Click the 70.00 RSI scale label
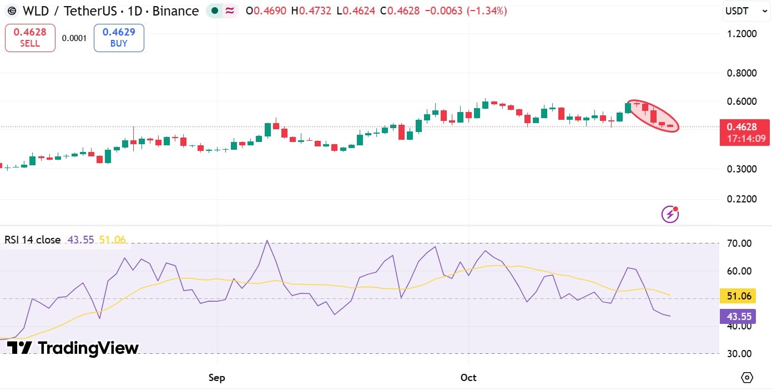Screen dimensions: 772x391 740,243
